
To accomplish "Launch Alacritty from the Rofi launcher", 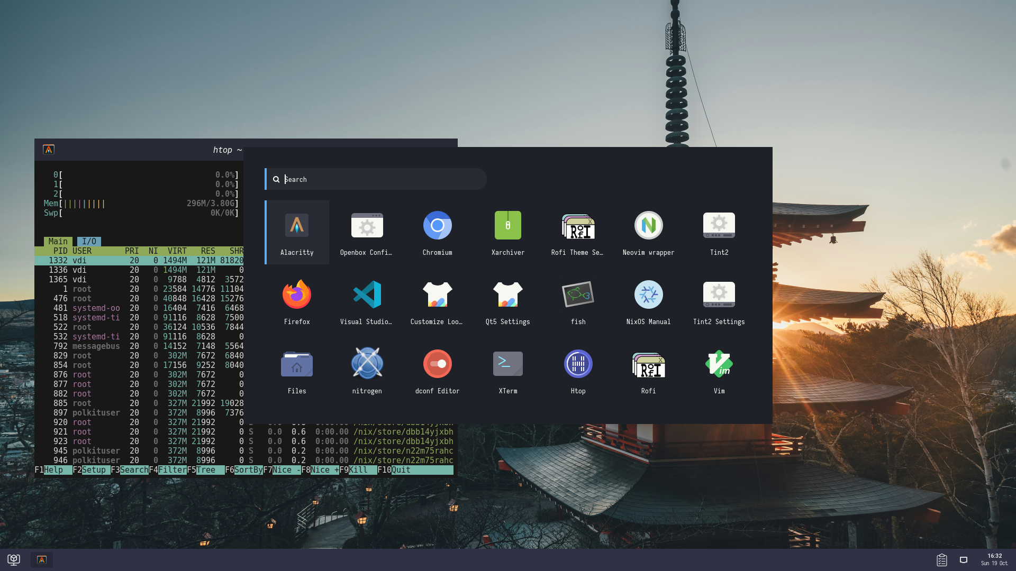I will point(297,233).
